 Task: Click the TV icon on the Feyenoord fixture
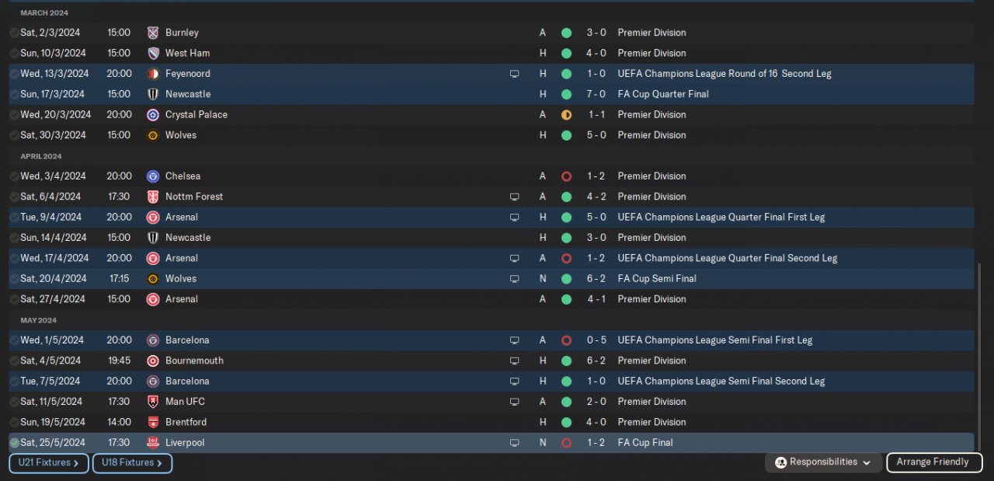[514, 74]
